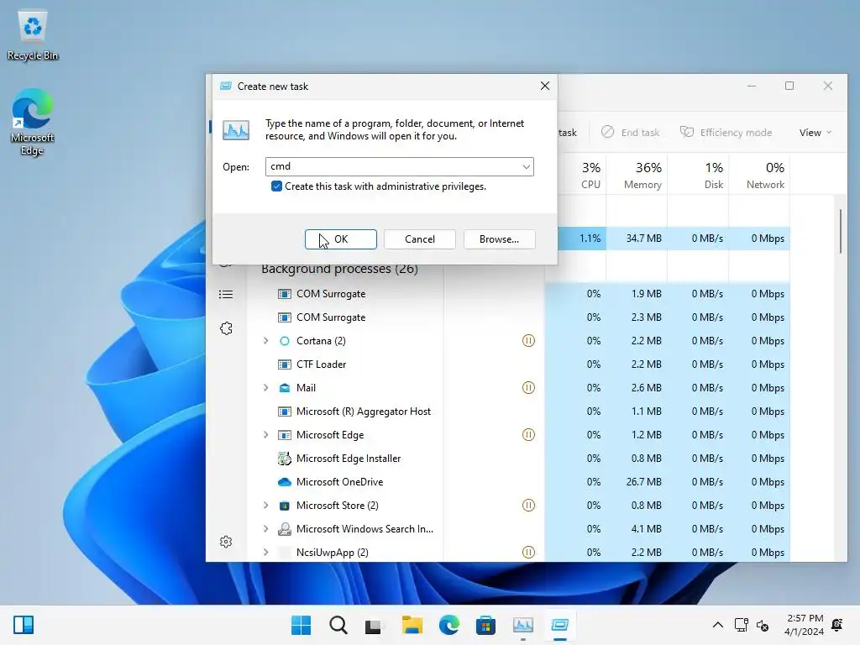The image size is (860, 645).
Task: Click the suspended status icon for NcsiUwpApp
Action: coord(528,553)
